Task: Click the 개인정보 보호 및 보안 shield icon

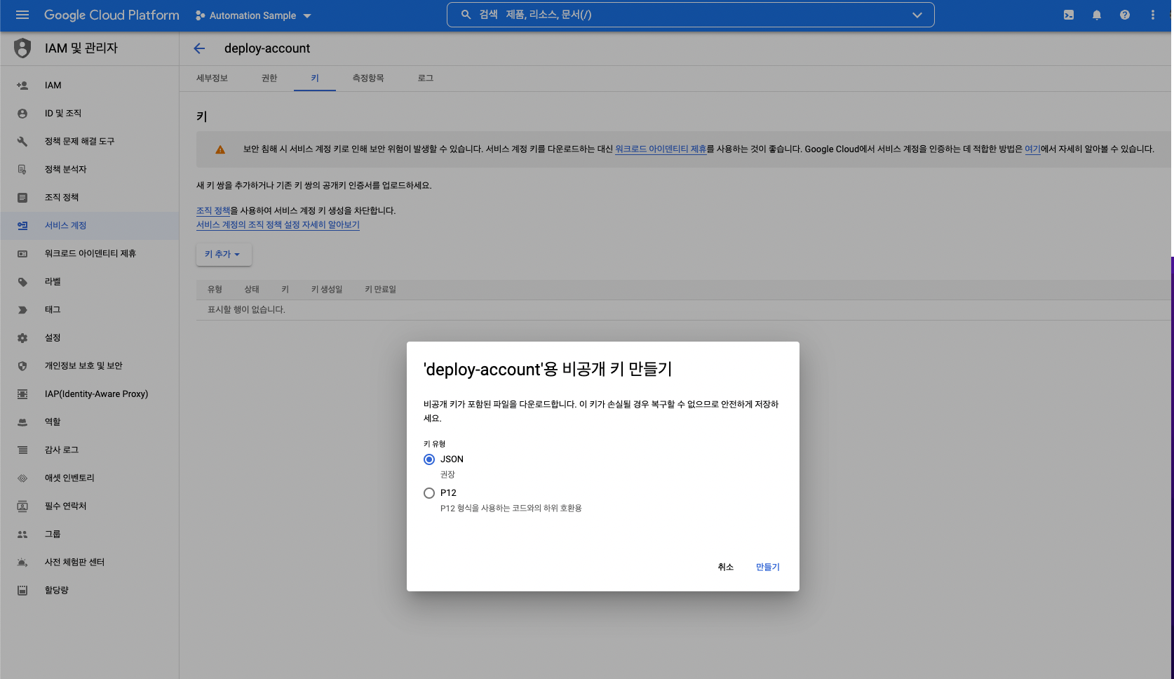Action: pyautogui.click(x=22, y=366)
